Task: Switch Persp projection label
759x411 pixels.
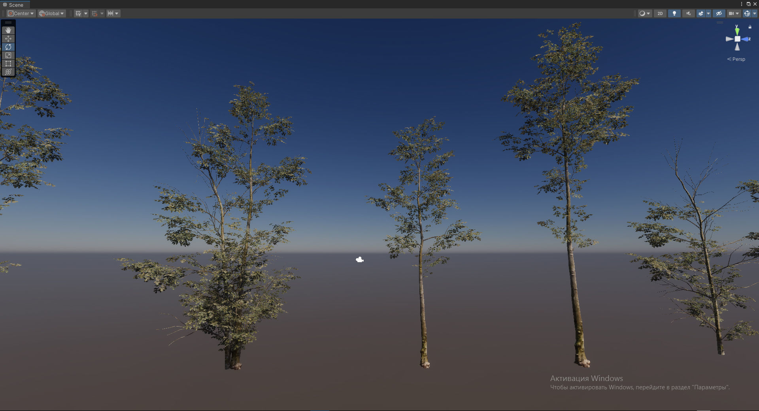Action: [x=736, y=59]
